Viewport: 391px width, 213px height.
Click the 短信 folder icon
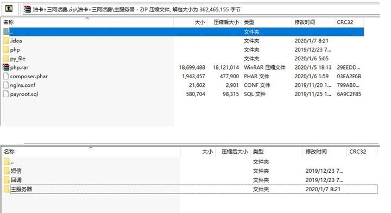click(7, 171)
